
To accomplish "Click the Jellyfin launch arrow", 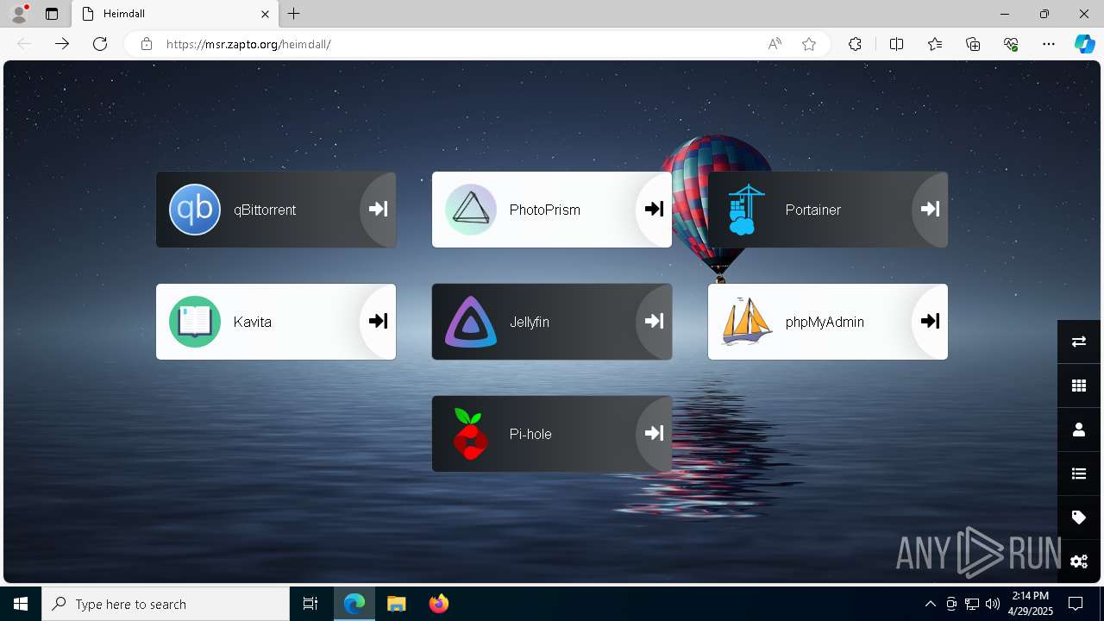I will click(654, 321).
